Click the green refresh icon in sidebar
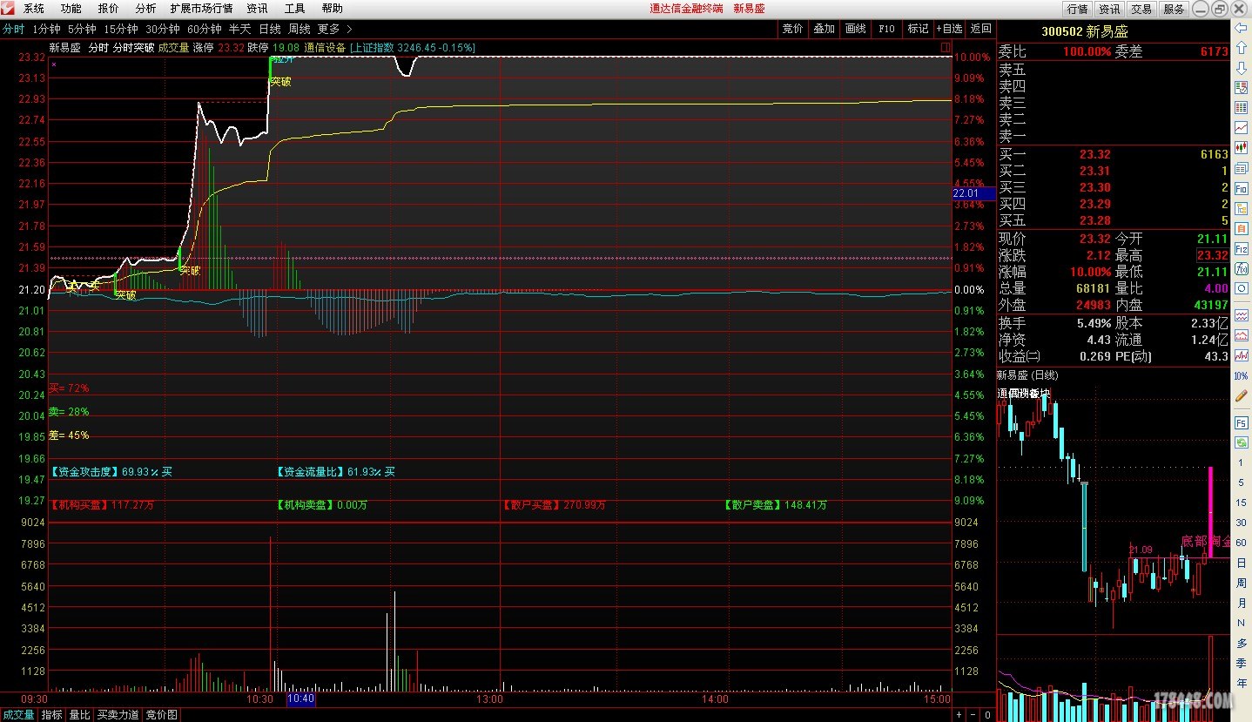This screenshot has width=1252, height=722. 1242,442
